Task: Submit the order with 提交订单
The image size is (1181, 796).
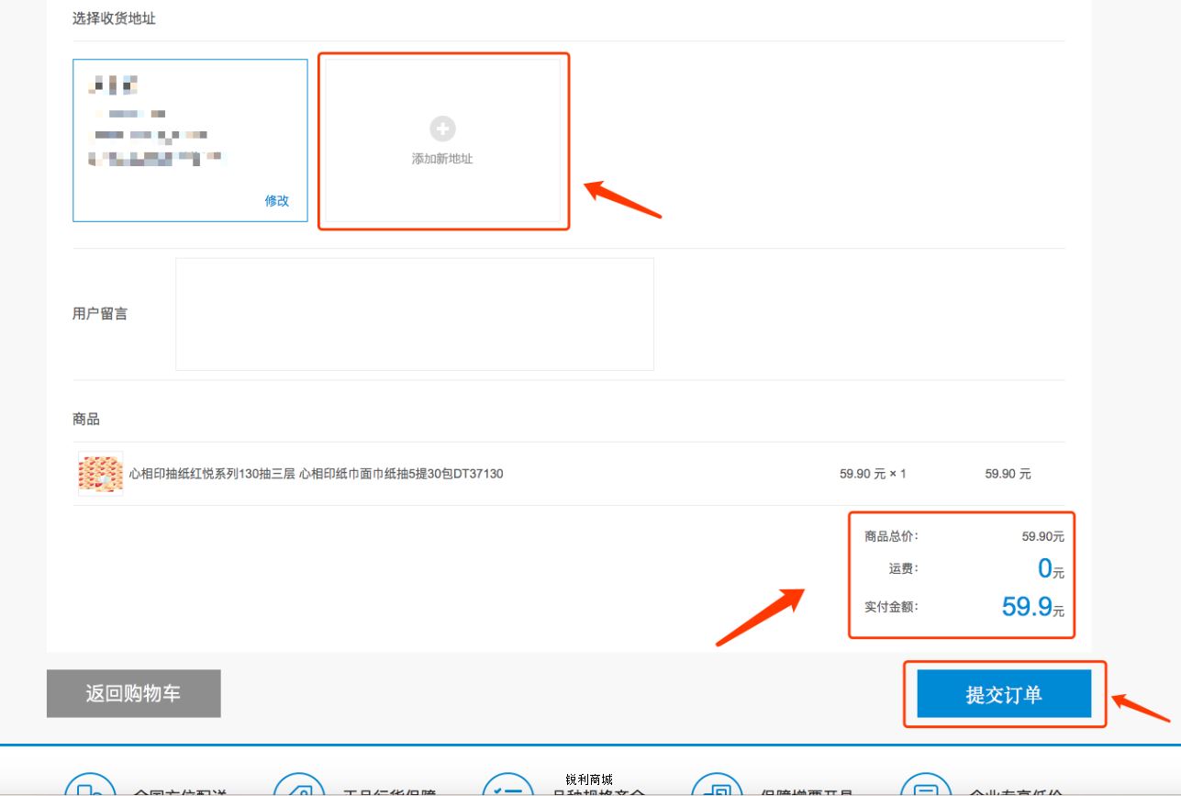Action: pyautogui.click(x=1004, y=694)
